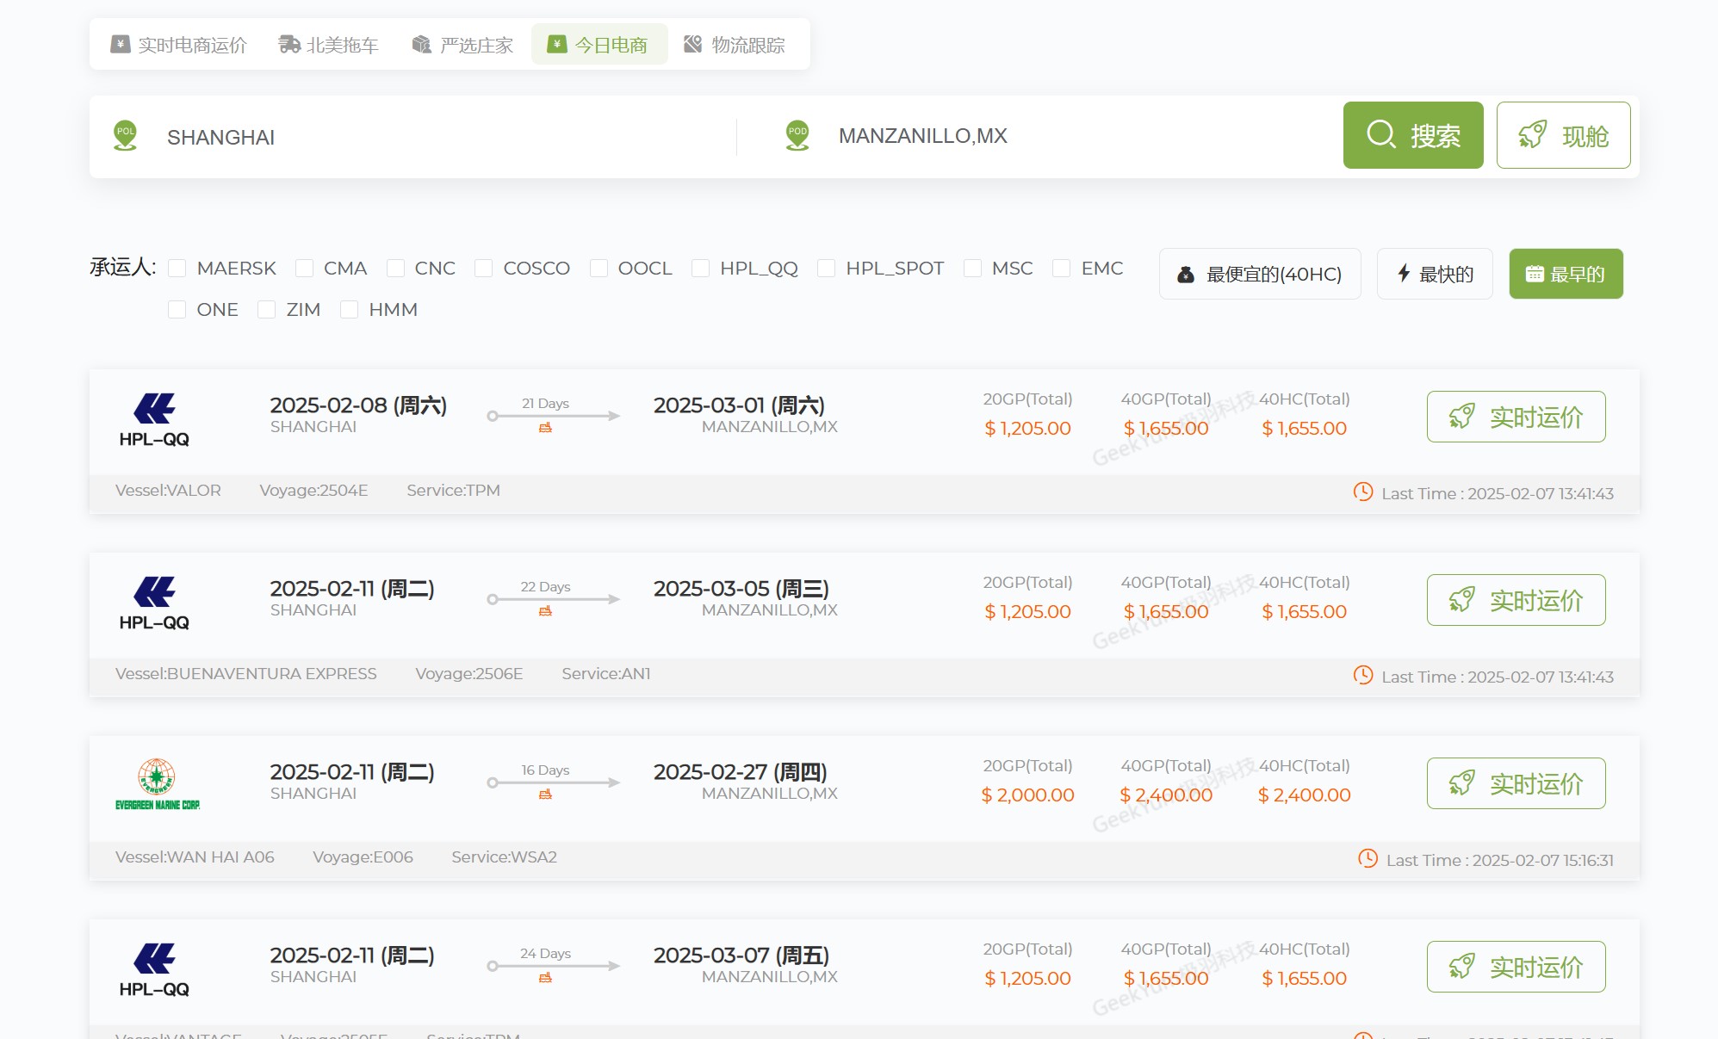The width and height of the screenshot is (1718, 1039).
Task: Tick the COSCO carrier filter
Action: coord(484,269)
